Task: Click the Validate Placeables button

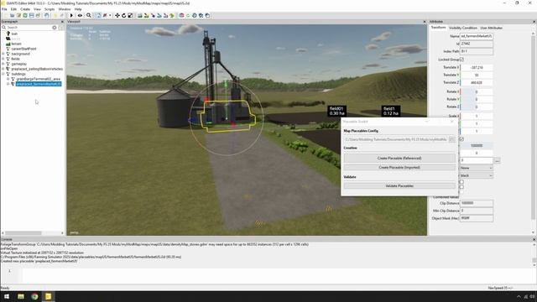Action: (399, 186)
